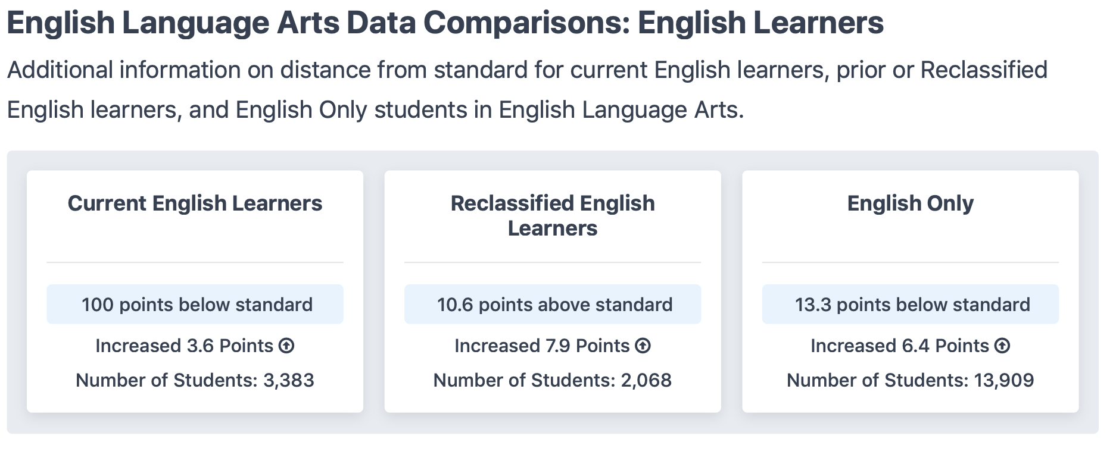Click the 10.6 points above standard badge
Screen dimensions: 1116x458
tap(553, 304)
